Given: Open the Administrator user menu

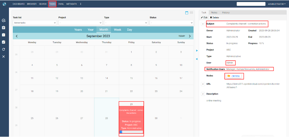Looking at the screenshot, I should tap(277, 4).
